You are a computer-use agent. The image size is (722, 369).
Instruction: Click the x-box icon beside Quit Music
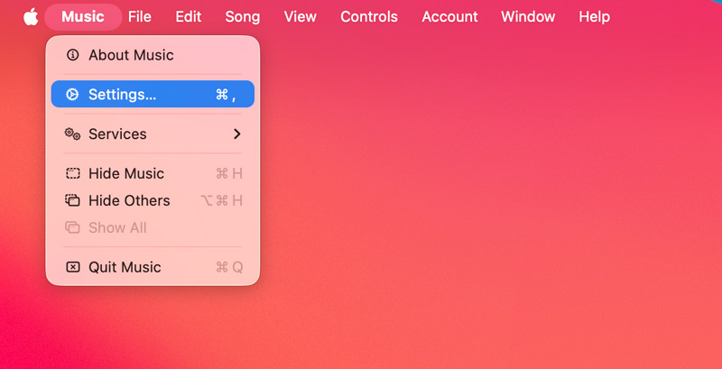(73, 267)
